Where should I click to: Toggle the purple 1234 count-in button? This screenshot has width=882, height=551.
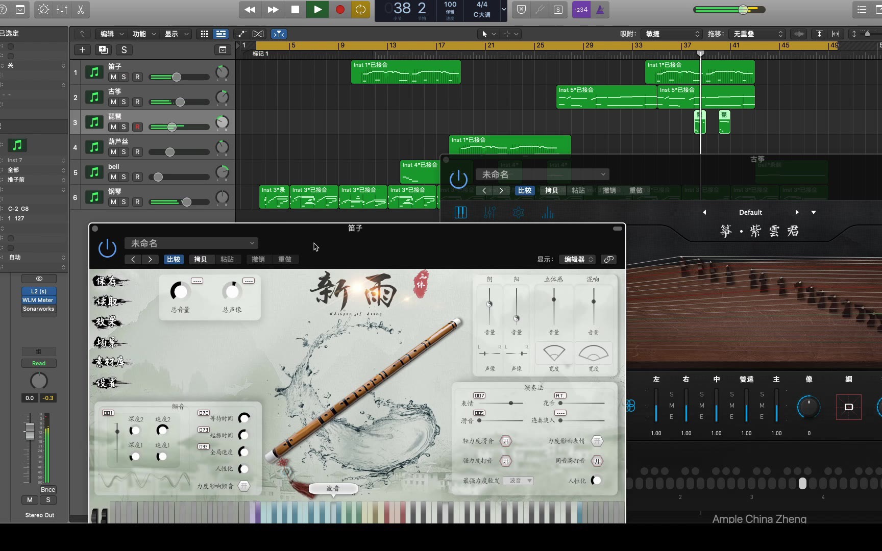coord(581,10)
